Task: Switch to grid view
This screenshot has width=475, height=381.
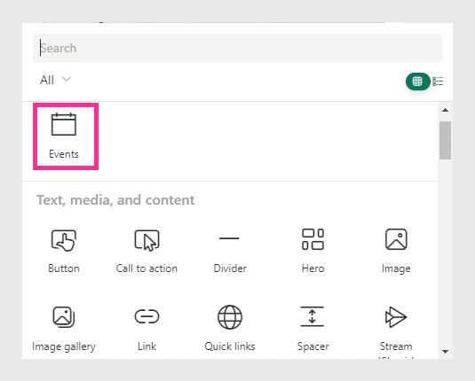Action: (418, 82)
